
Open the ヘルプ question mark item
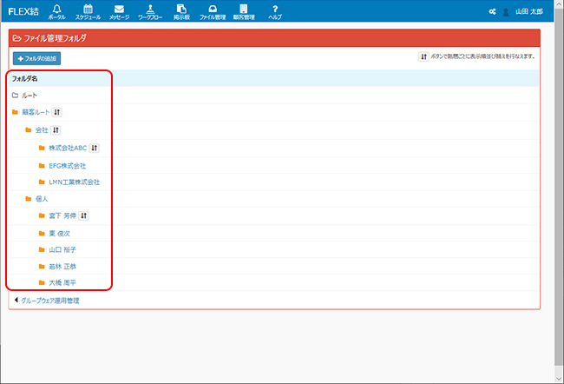[x=275, y=11]
